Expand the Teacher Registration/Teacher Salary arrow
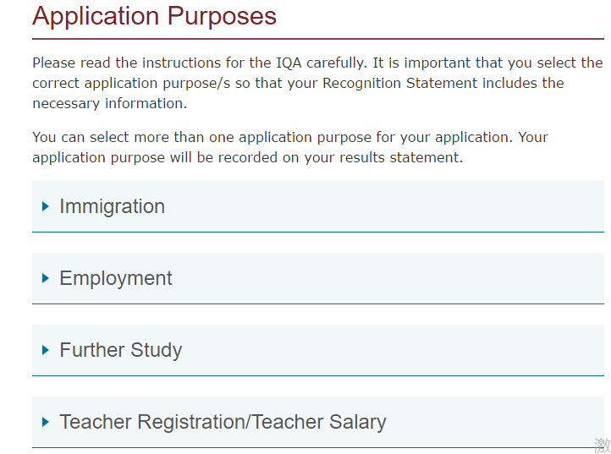The height and width of the screenshot is (454, 611). pyautogui.click(x=46, y=422)
